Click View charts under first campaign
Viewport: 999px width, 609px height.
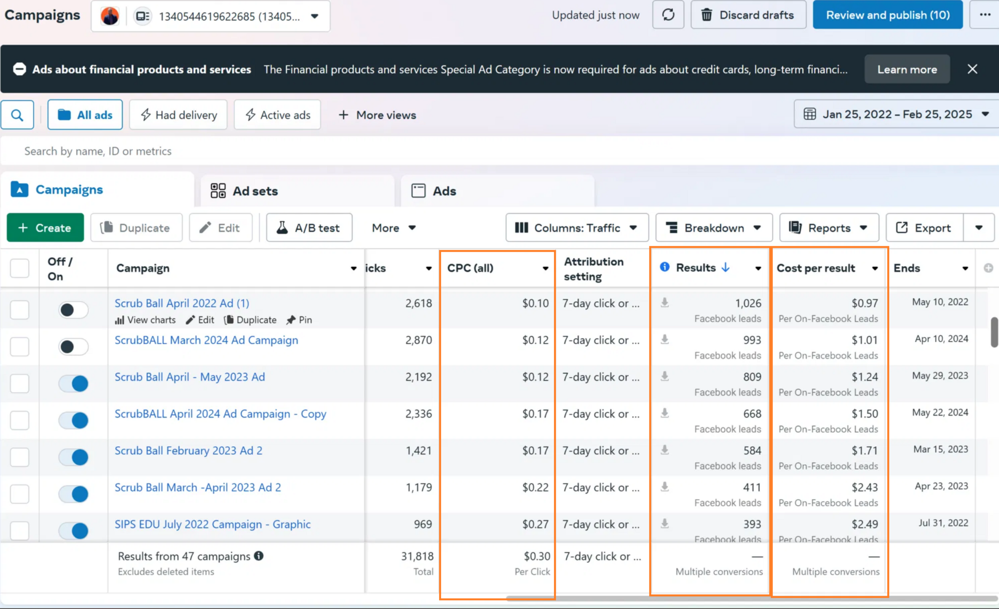145,320
